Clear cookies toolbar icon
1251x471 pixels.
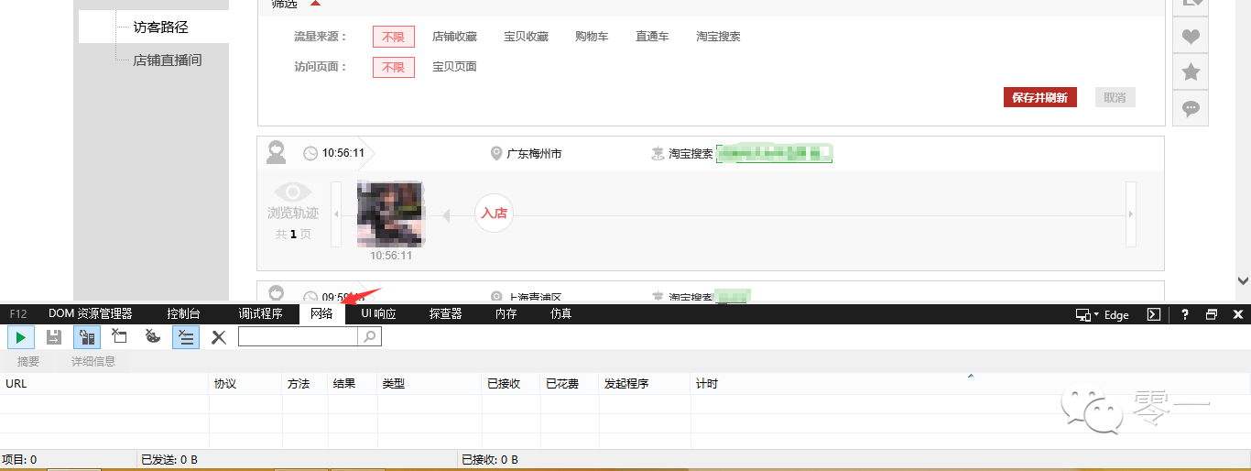pos(153,337)
